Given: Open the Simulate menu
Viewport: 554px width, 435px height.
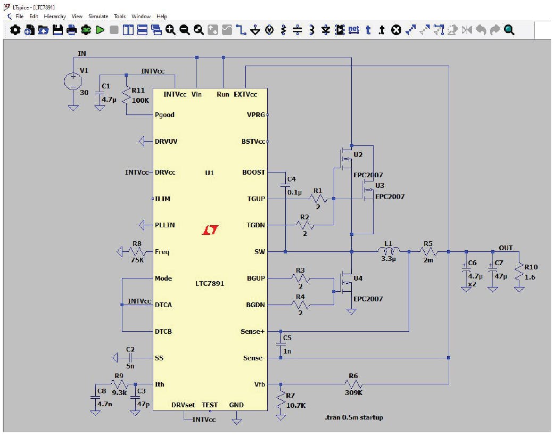Looking at the screenshot, I should [x=98, y=16].
